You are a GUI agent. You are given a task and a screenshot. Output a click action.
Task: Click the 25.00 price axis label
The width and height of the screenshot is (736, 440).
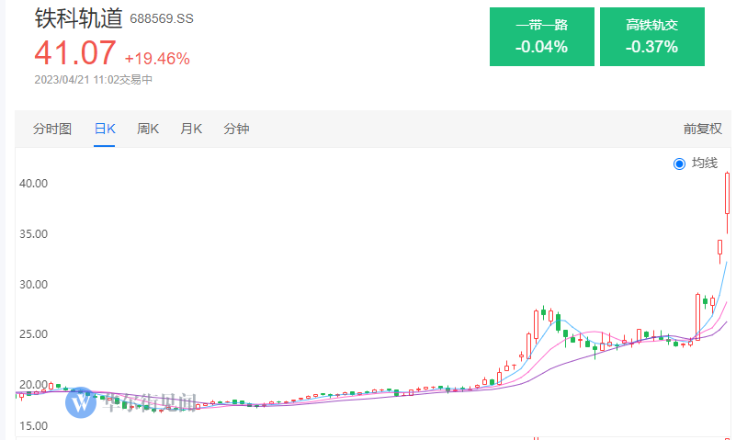[33, 334]
